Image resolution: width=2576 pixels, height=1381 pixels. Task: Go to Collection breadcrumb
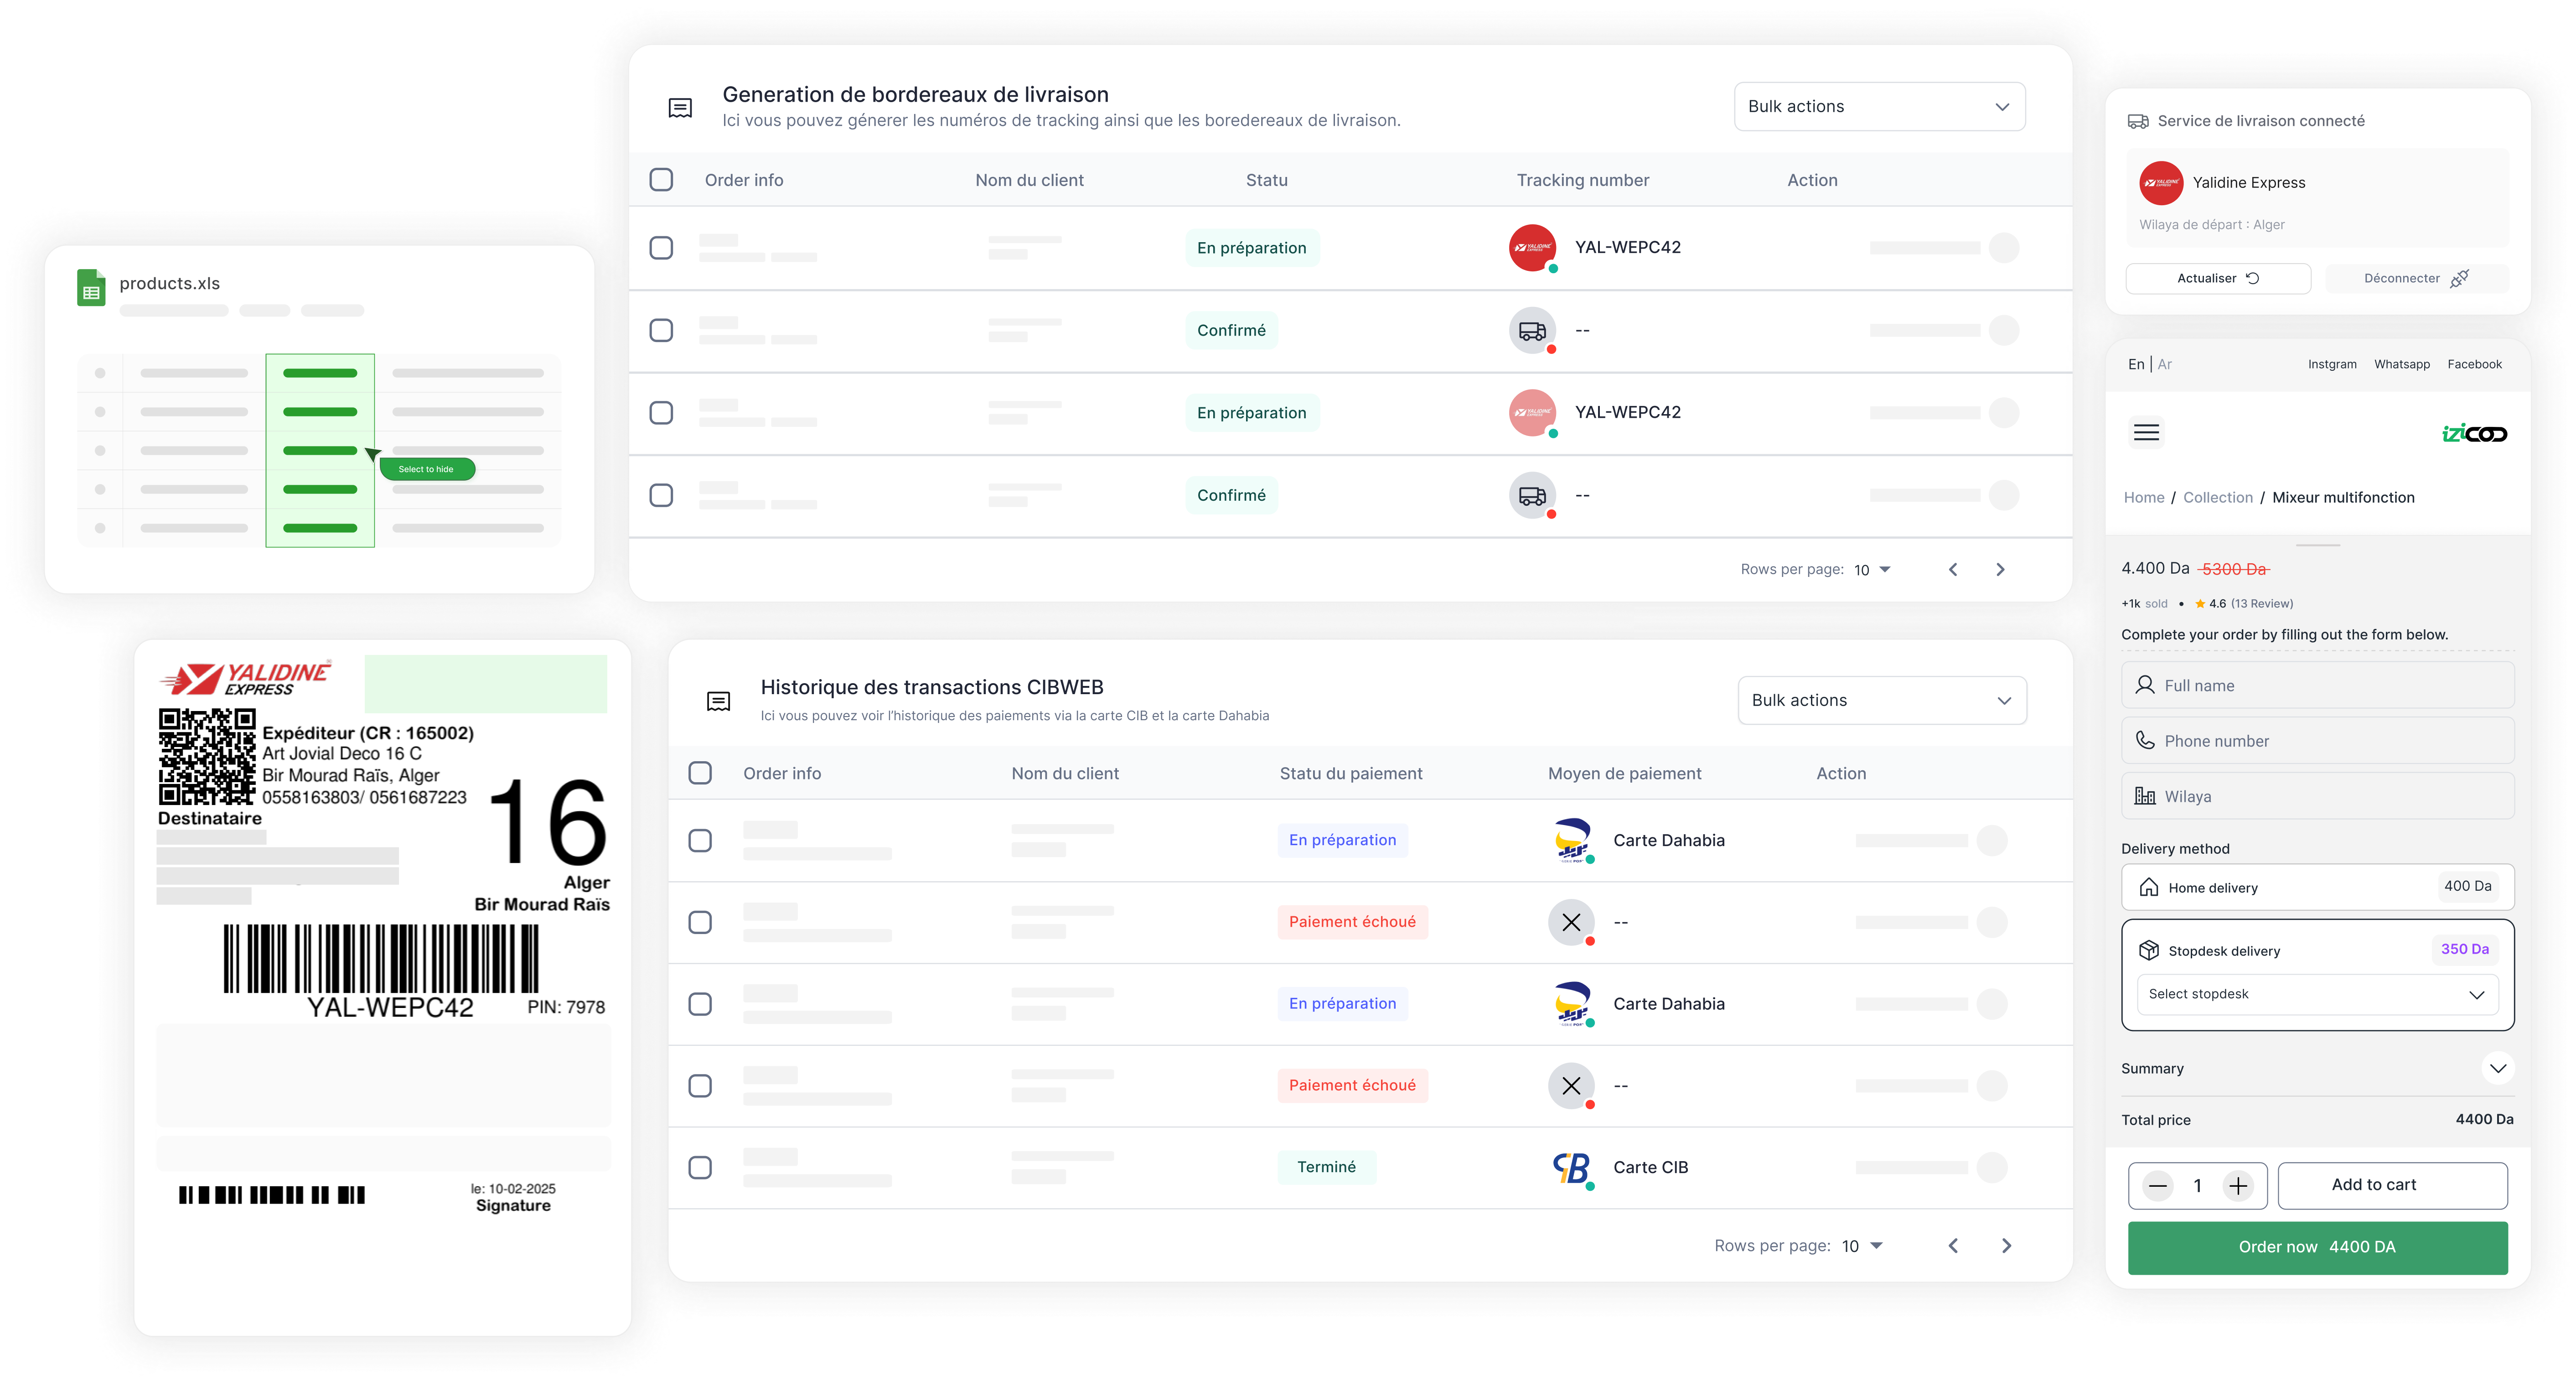point(2217,498)
